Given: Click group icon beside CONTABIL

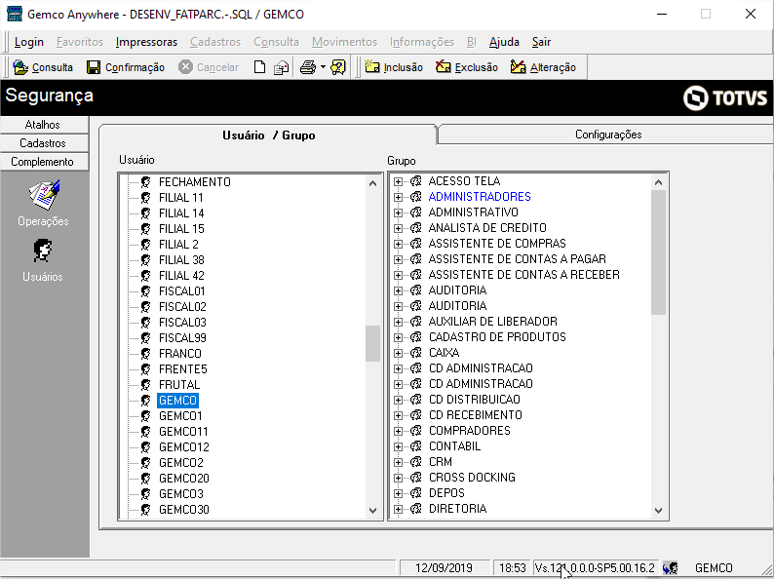Looking at the screenshot, I should (416, 446).
